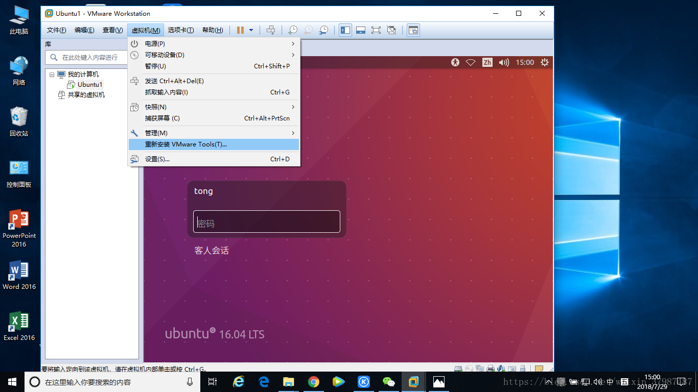Click the message log note icon
698x392 pixels.
click(x=539, y=369)
